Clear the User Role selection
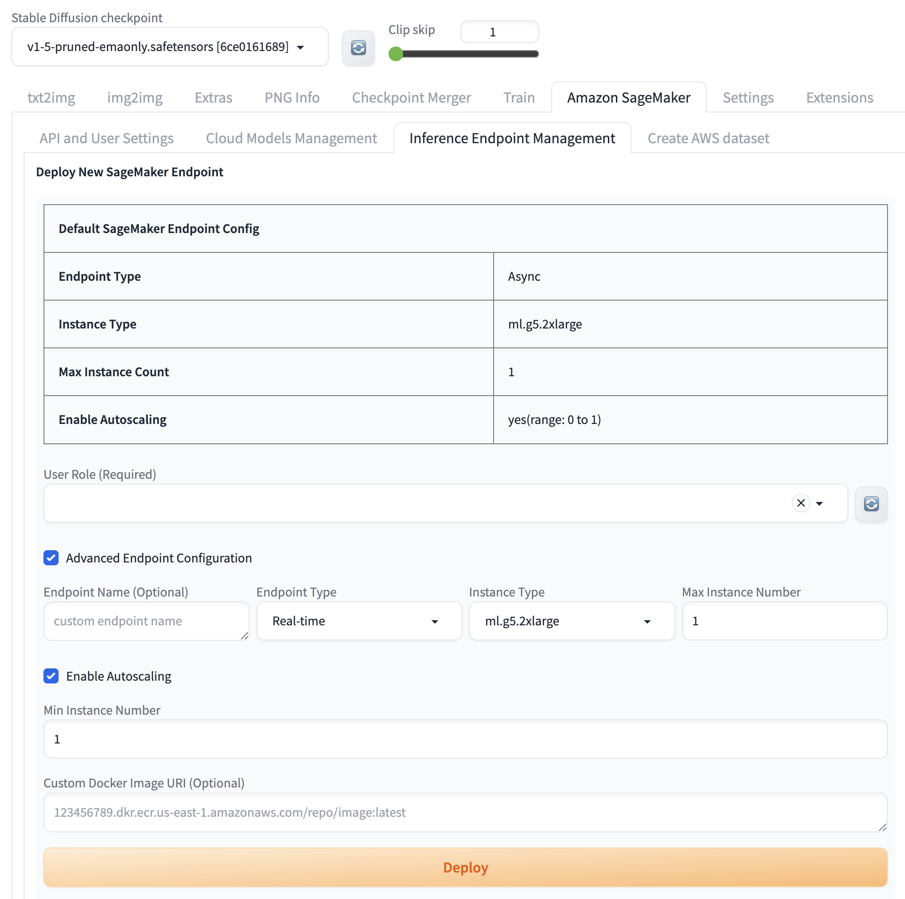905x899 pixels. pyautogui.click(x=801, y=503)
